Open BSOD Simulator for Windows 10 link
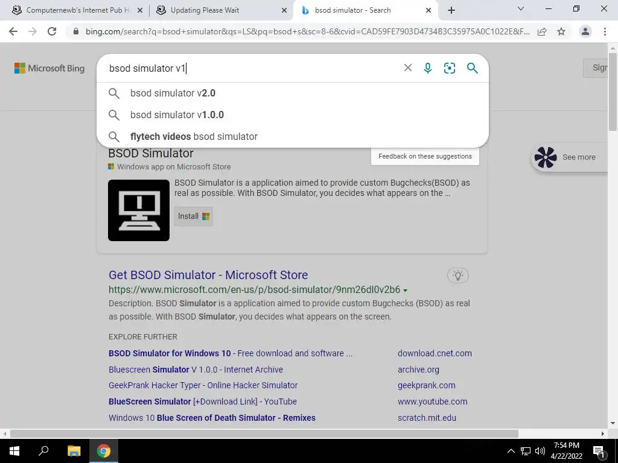 pos(231,353)
